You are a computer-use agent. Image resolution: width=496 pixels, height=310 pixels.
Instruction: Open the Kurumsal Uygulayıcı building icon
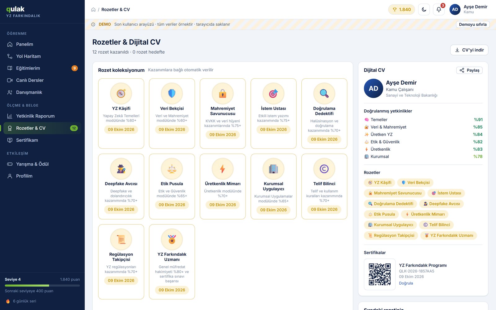[x=273, y=169]
